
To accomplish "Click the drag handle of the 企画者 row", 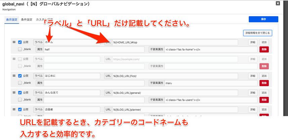I will click(14, 109).
